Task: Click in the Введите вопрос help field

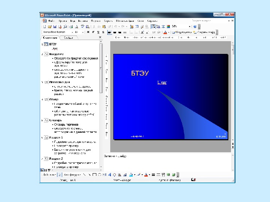Action: pos(209,21)
